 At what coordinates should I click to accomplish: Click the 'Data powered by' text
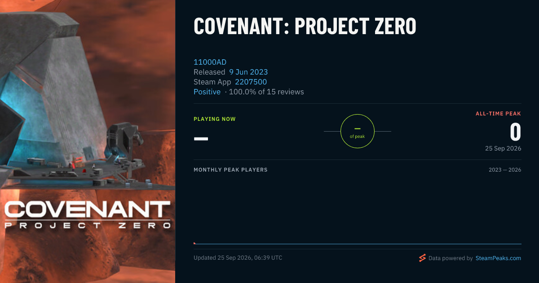(451, 258)
